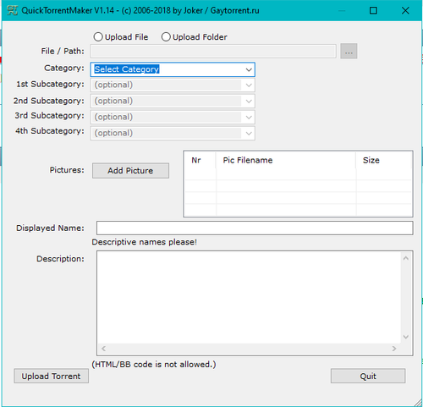Focus the Displayed Name text field
Screen dimensions: 423x407
coord(255,228)
